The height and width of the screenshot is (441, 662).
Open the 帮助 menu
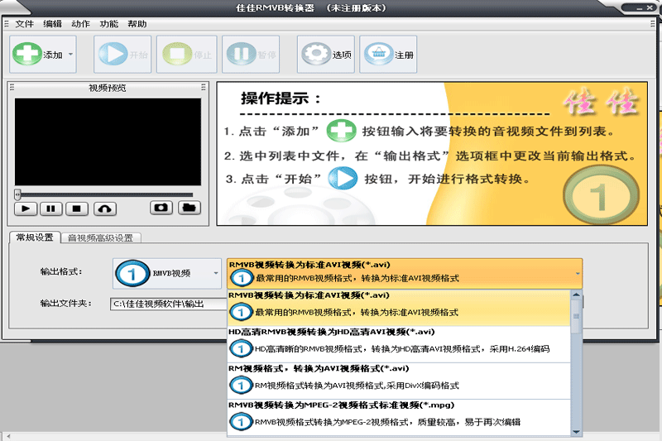tap(137, 24)
